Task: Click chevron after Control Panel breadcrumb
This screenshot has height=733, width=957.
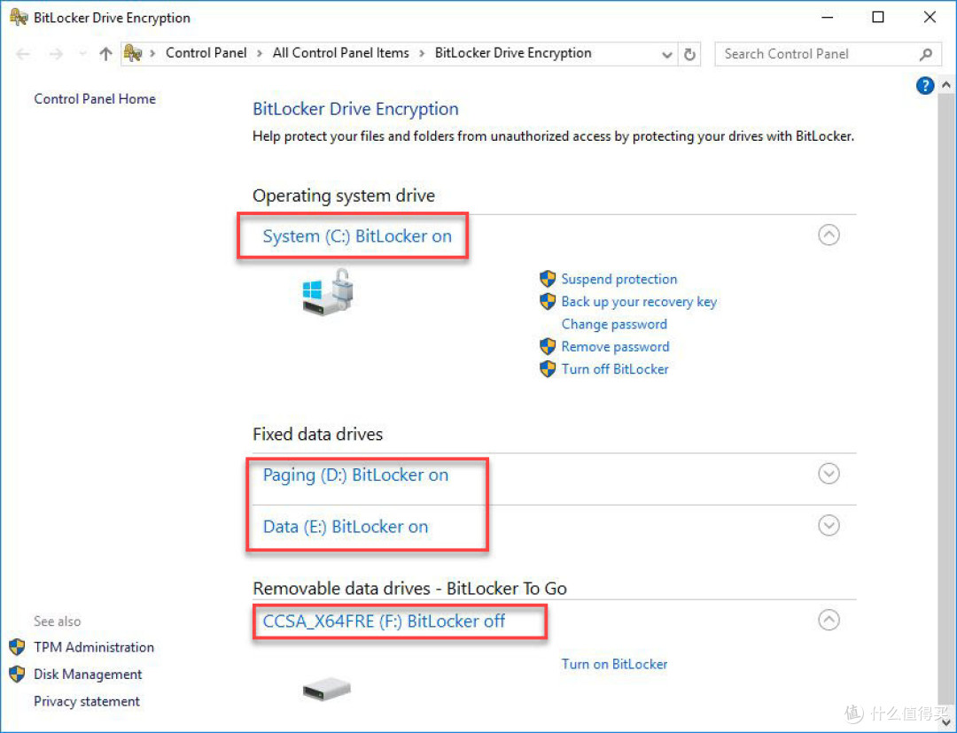Action: tap(260, 54)
